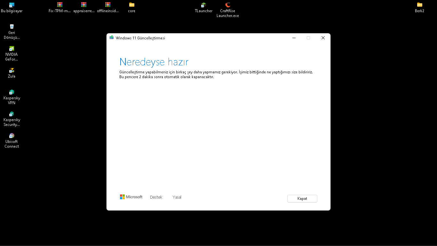Select the appraiserres archive file icon
Image resolution: width=437 pixels, height=246 pixels.
84,8
